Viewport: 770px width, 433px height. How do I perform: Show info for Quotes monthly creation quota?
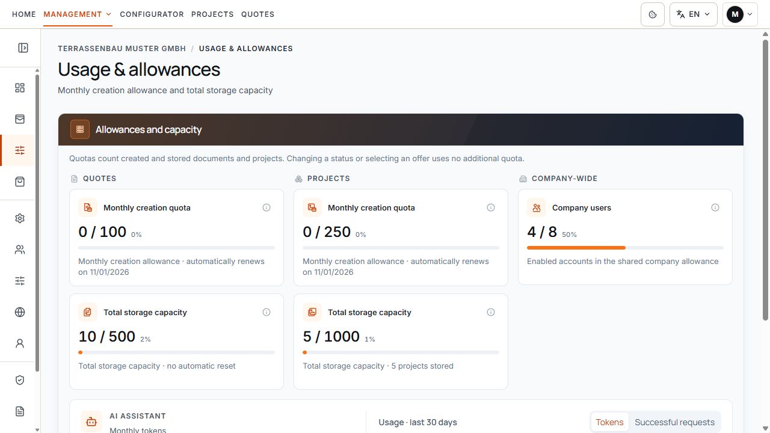pos(266,207)
